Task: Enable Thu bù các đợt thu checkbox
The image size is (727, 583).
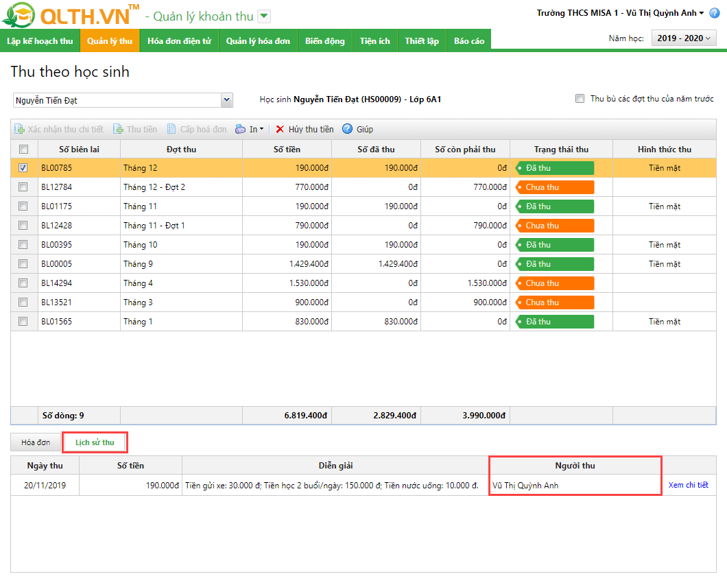Action: 580,99
